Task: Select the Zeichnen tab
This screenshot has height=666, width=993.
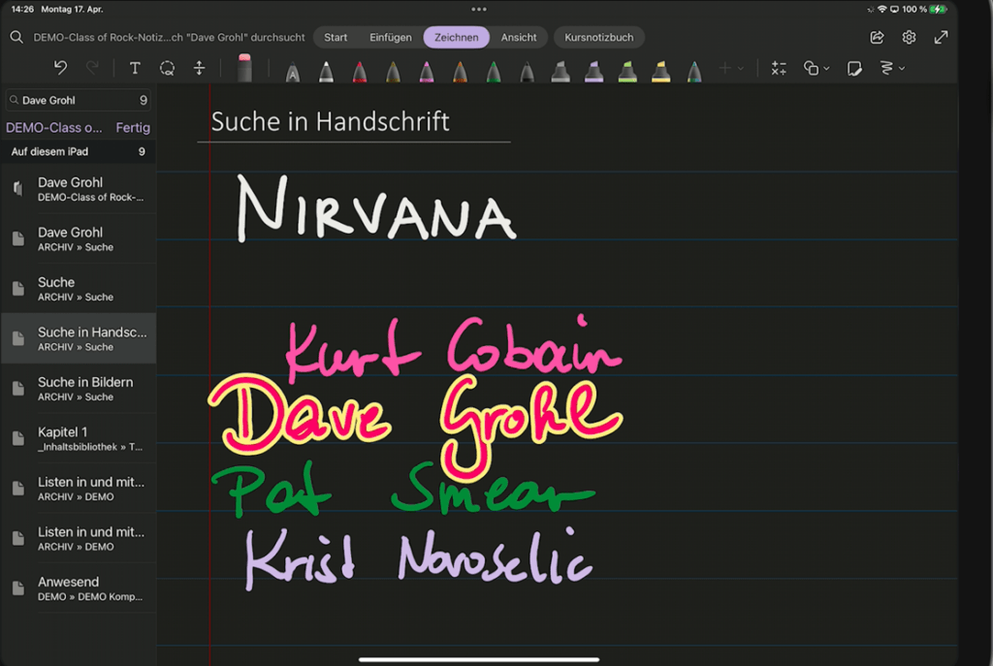Action: 456,38
